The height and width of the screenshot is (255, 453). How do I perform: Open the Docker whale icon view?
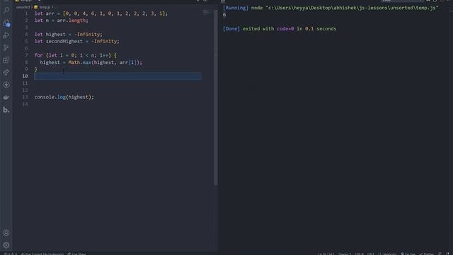click(6, 98)
